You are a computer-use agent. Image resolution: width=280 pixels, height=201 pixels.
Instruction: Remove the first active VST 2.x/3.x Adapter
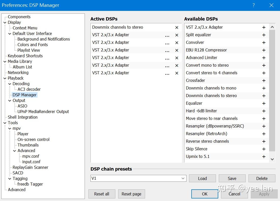(x=177, y=35)
